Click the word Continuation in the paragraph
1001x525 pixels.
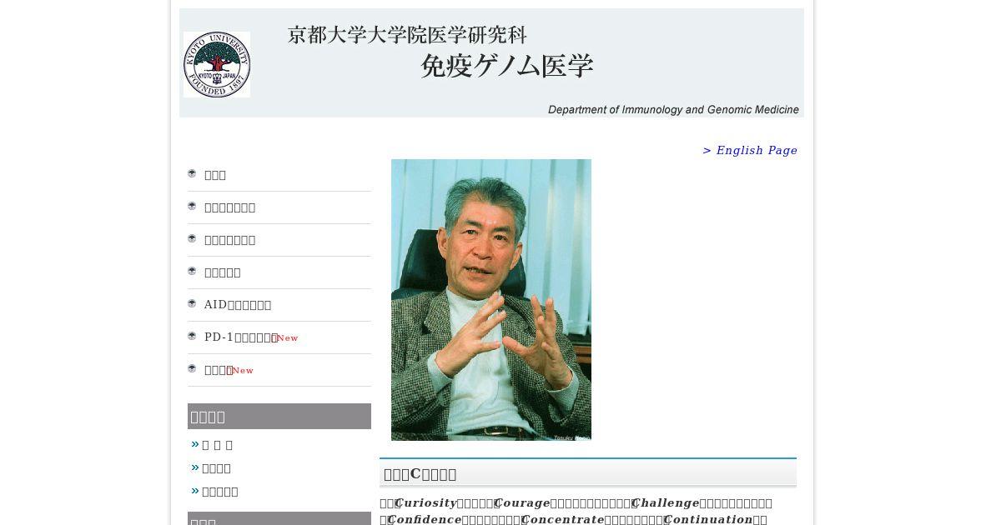point(708,520)
